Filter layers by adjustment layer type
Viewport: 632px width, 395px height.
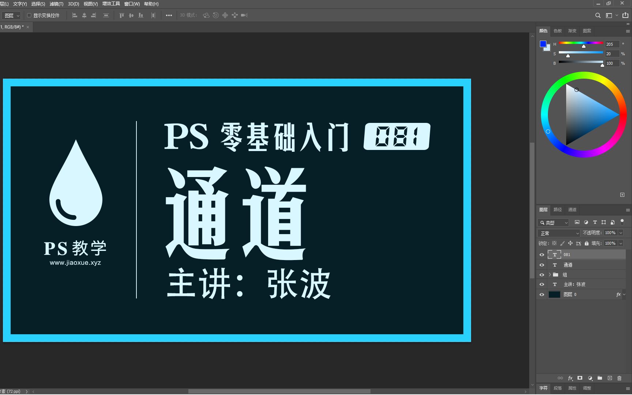click(x=586, y=222)
